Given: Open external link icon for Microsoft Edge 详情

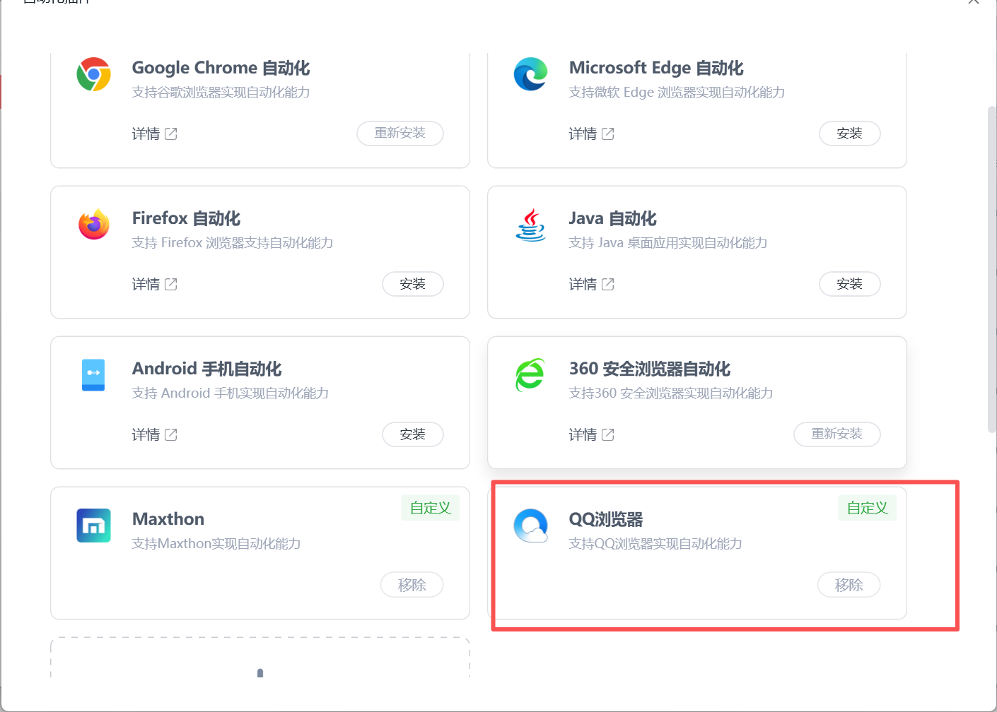Looking at the screenshot, I should click(608, 133).
